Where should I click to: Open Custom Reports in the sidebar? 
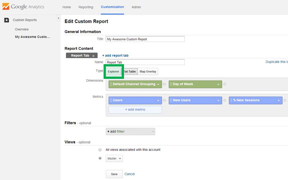25,20
